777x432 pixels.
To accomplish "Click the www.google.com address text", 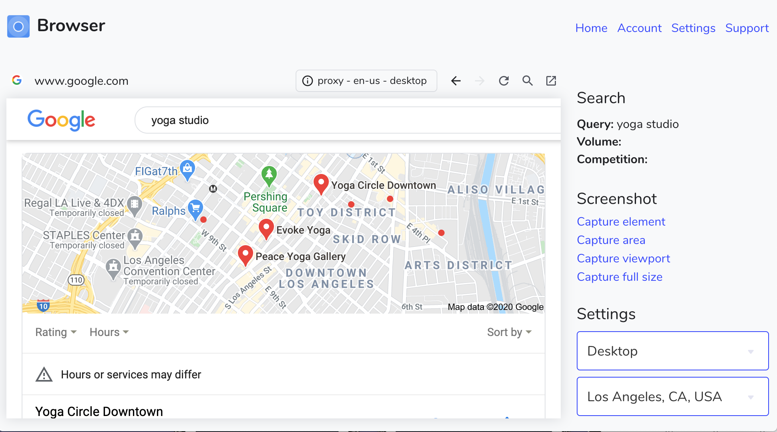I will click(x=81, y=81).
